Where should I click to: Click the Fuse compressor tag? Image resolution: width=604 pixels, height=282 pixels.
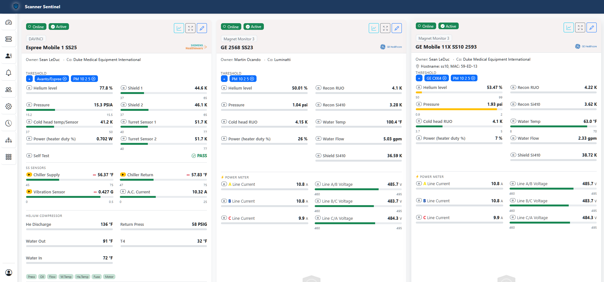97,277
